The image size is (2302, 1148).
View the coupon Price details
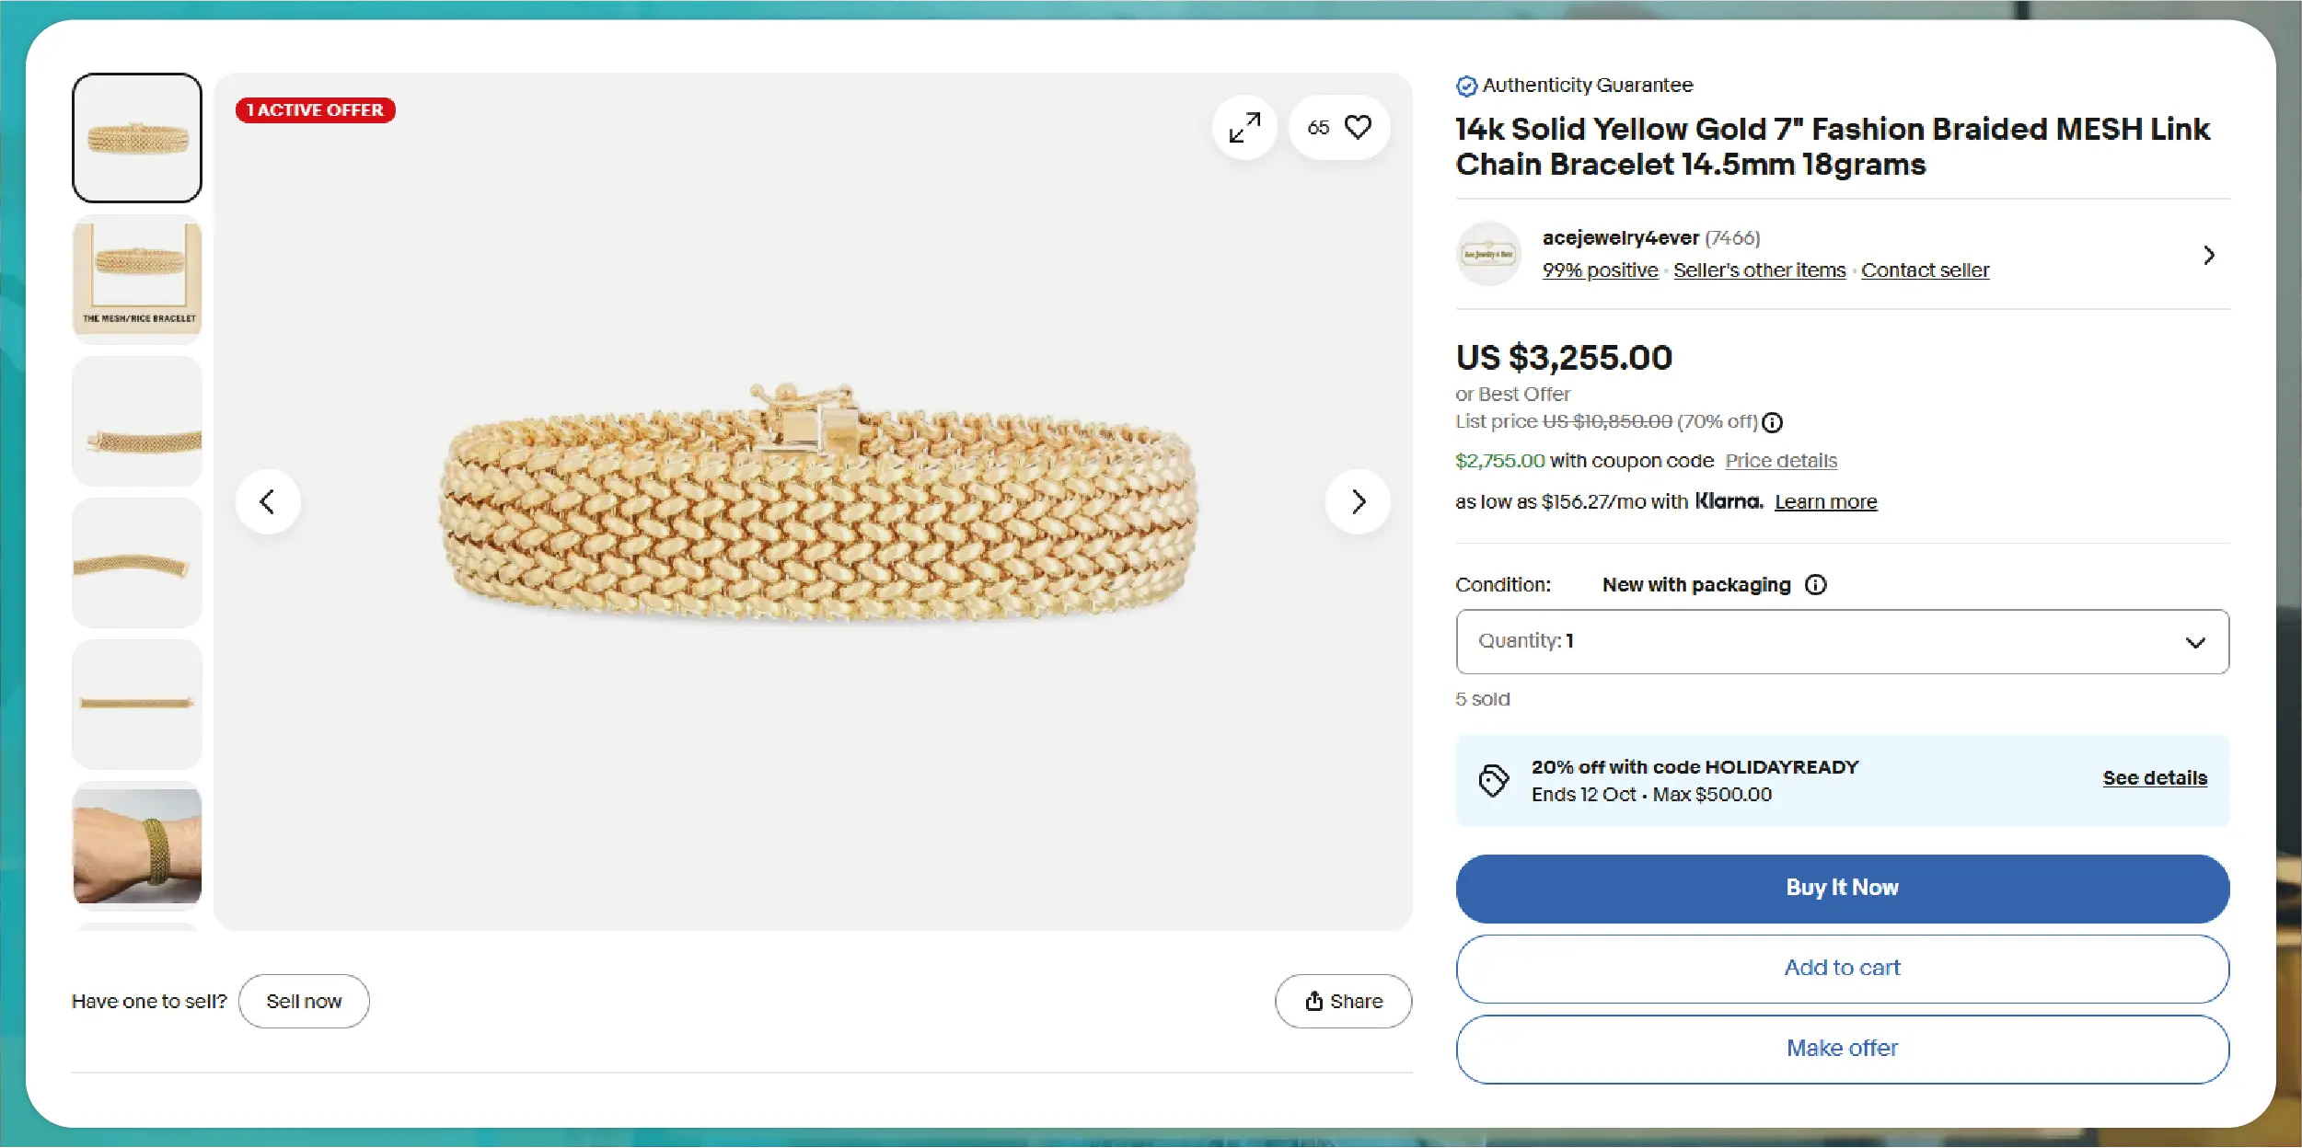[1780, 461]
